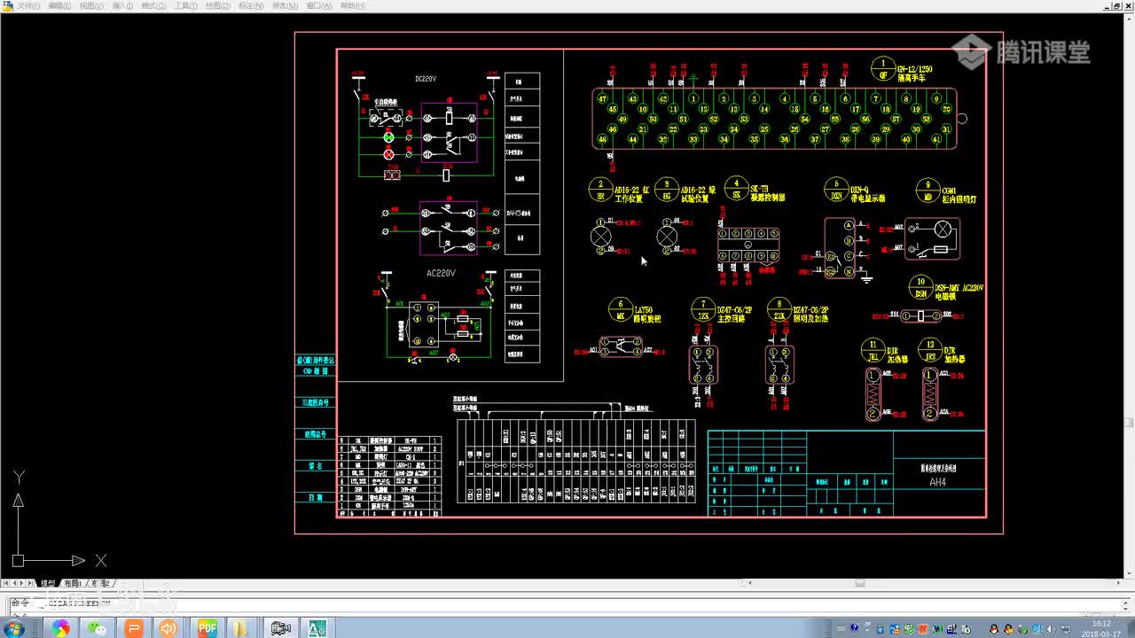The width and height of the screenshot is (1135, 638).
Task: Click the AutoCAD application icon in menu bar
Action: coord(7,5)
